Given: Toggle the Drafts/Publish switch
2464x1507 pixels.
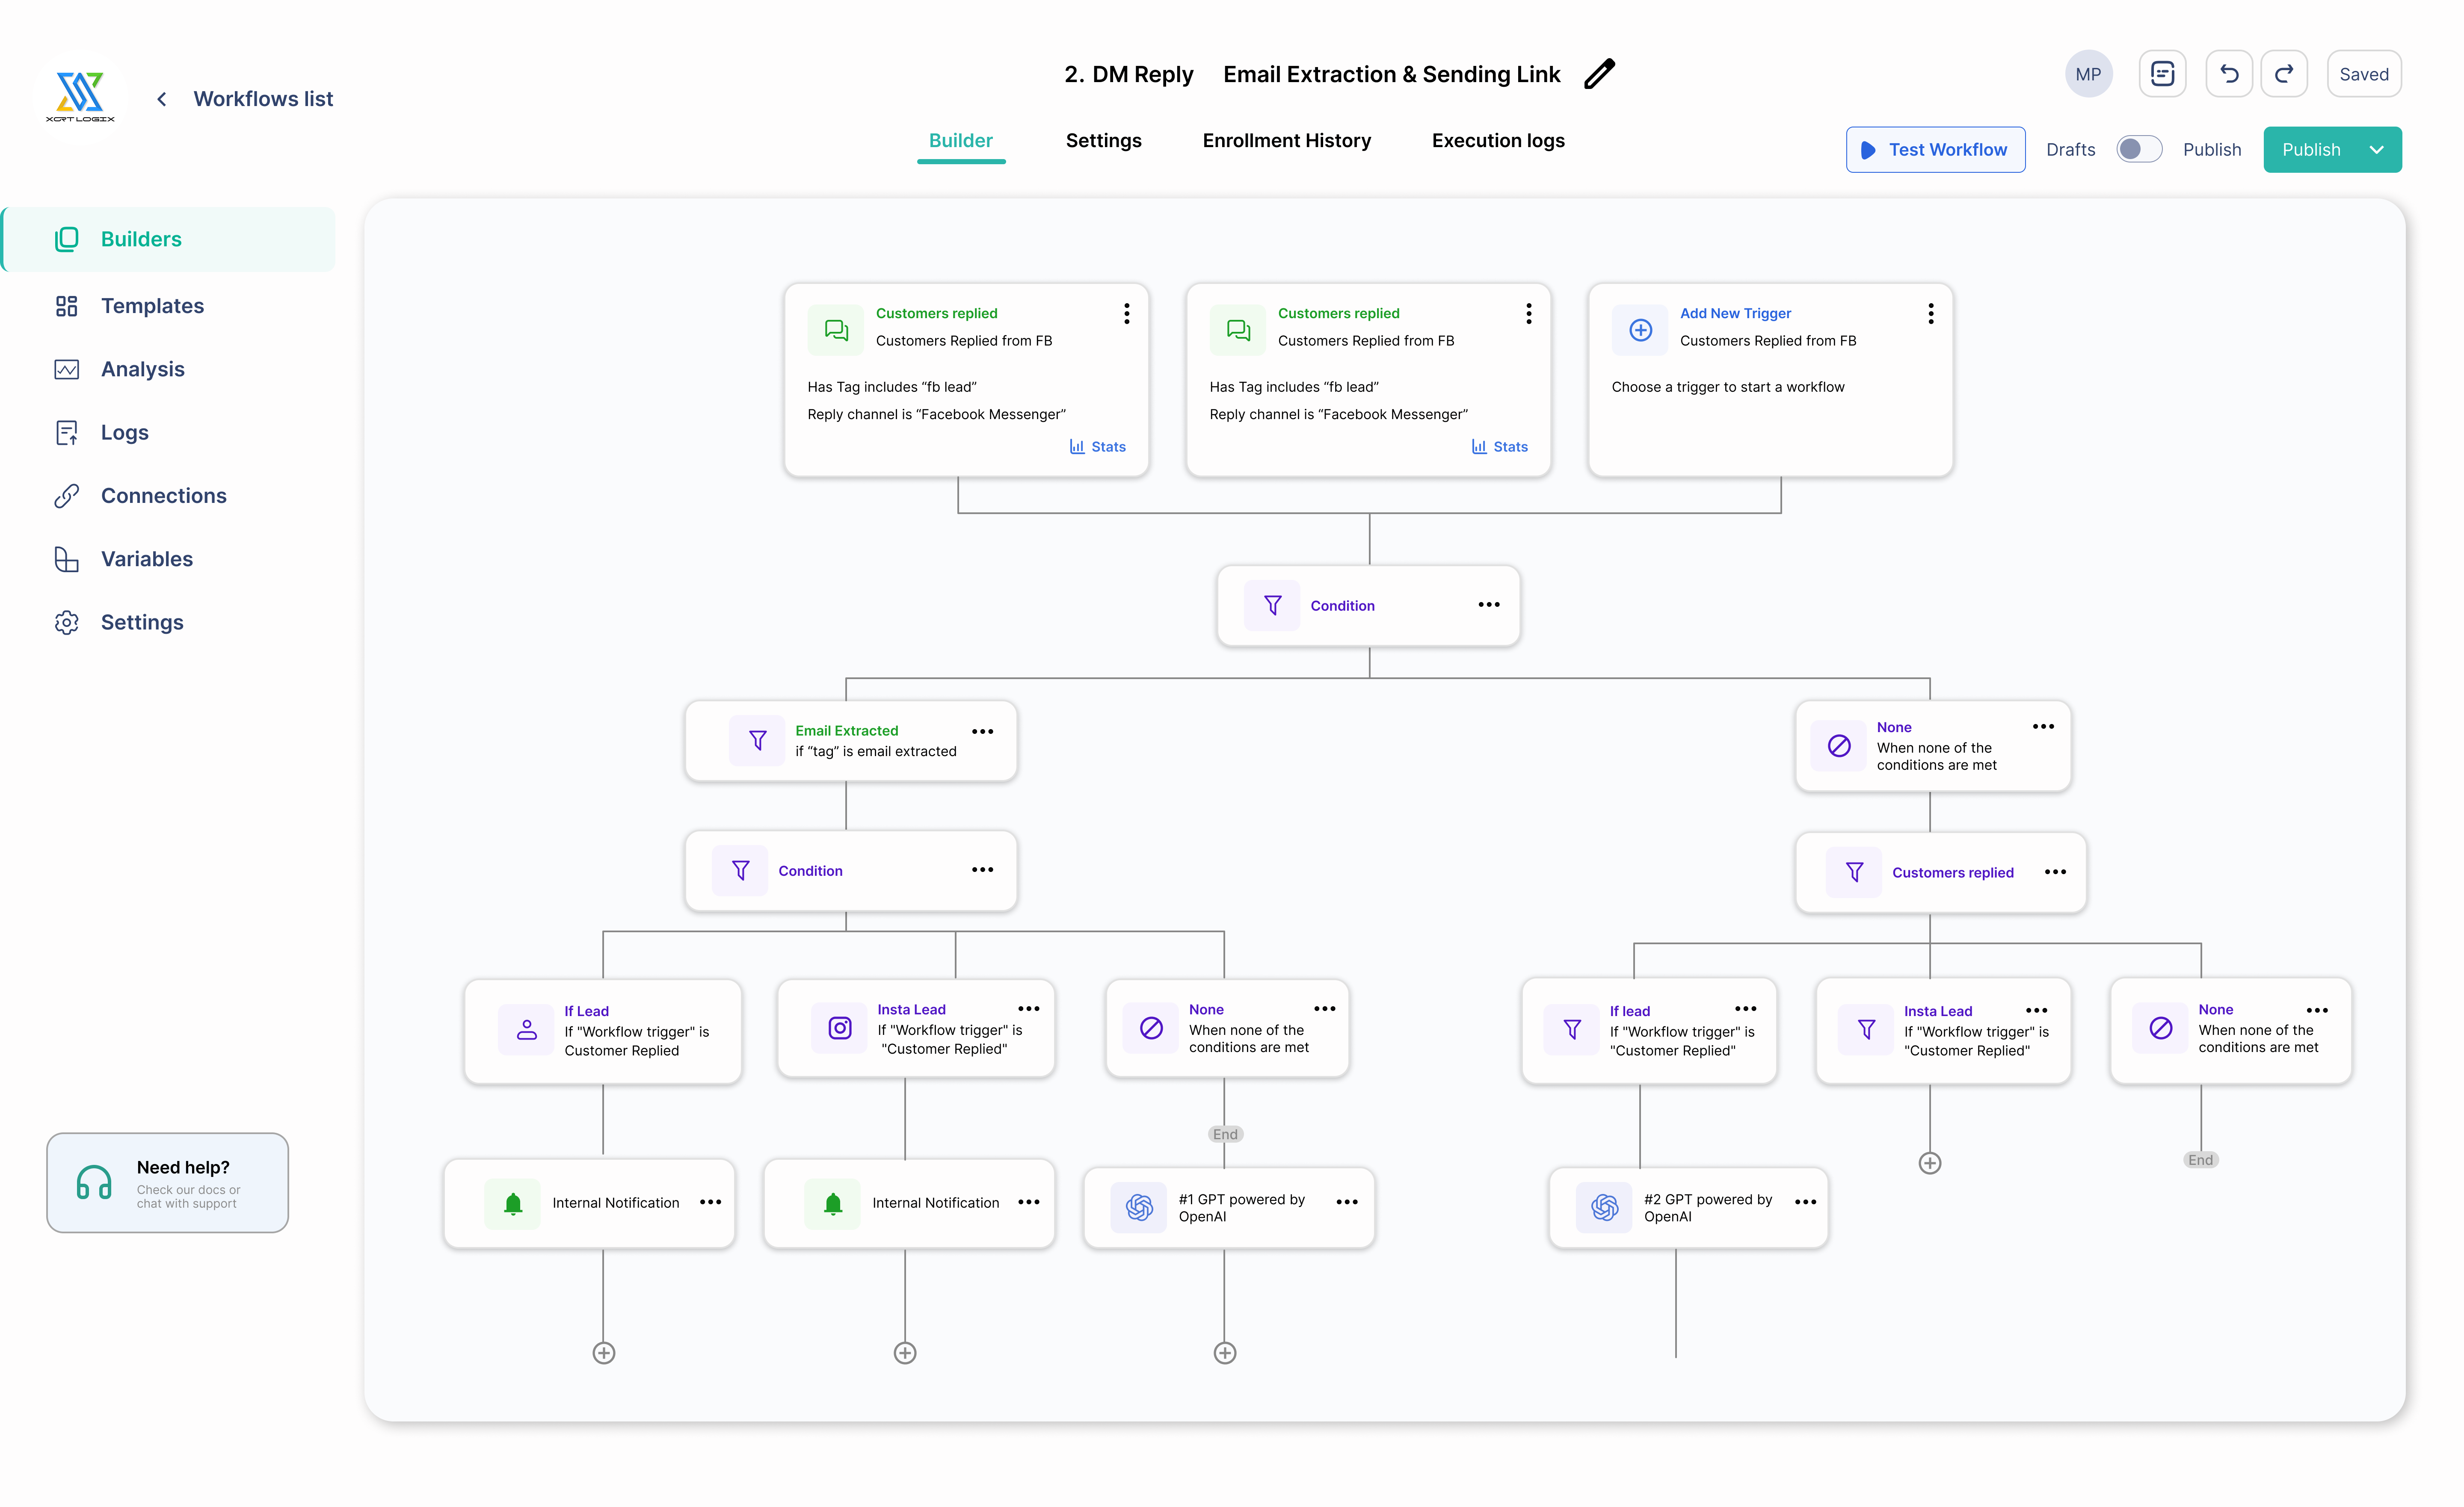Looking at the screenshot, I should (2138, 149).
